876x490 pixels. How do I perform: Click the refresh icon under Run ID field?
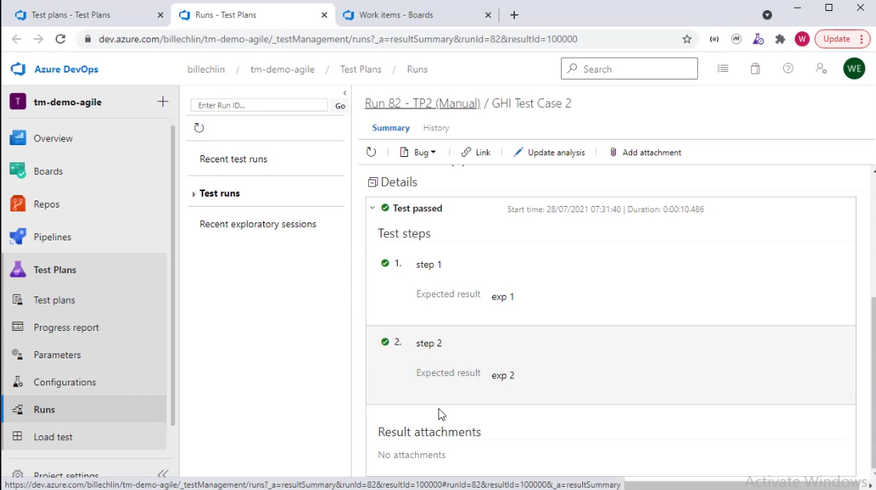pos(199,128)
